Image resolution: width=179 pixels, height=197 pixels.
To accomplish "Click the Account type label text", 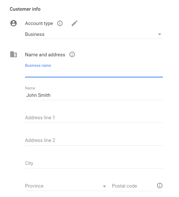I will coord(39,23).
